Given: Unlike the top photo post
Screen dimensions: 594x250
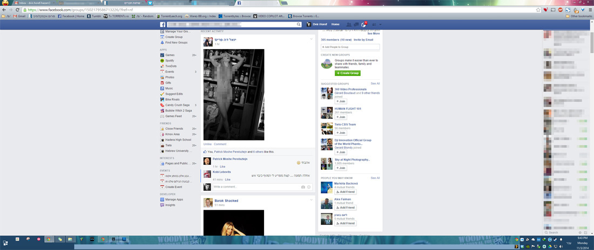Looking at the screenshot, I should point(207,144).
